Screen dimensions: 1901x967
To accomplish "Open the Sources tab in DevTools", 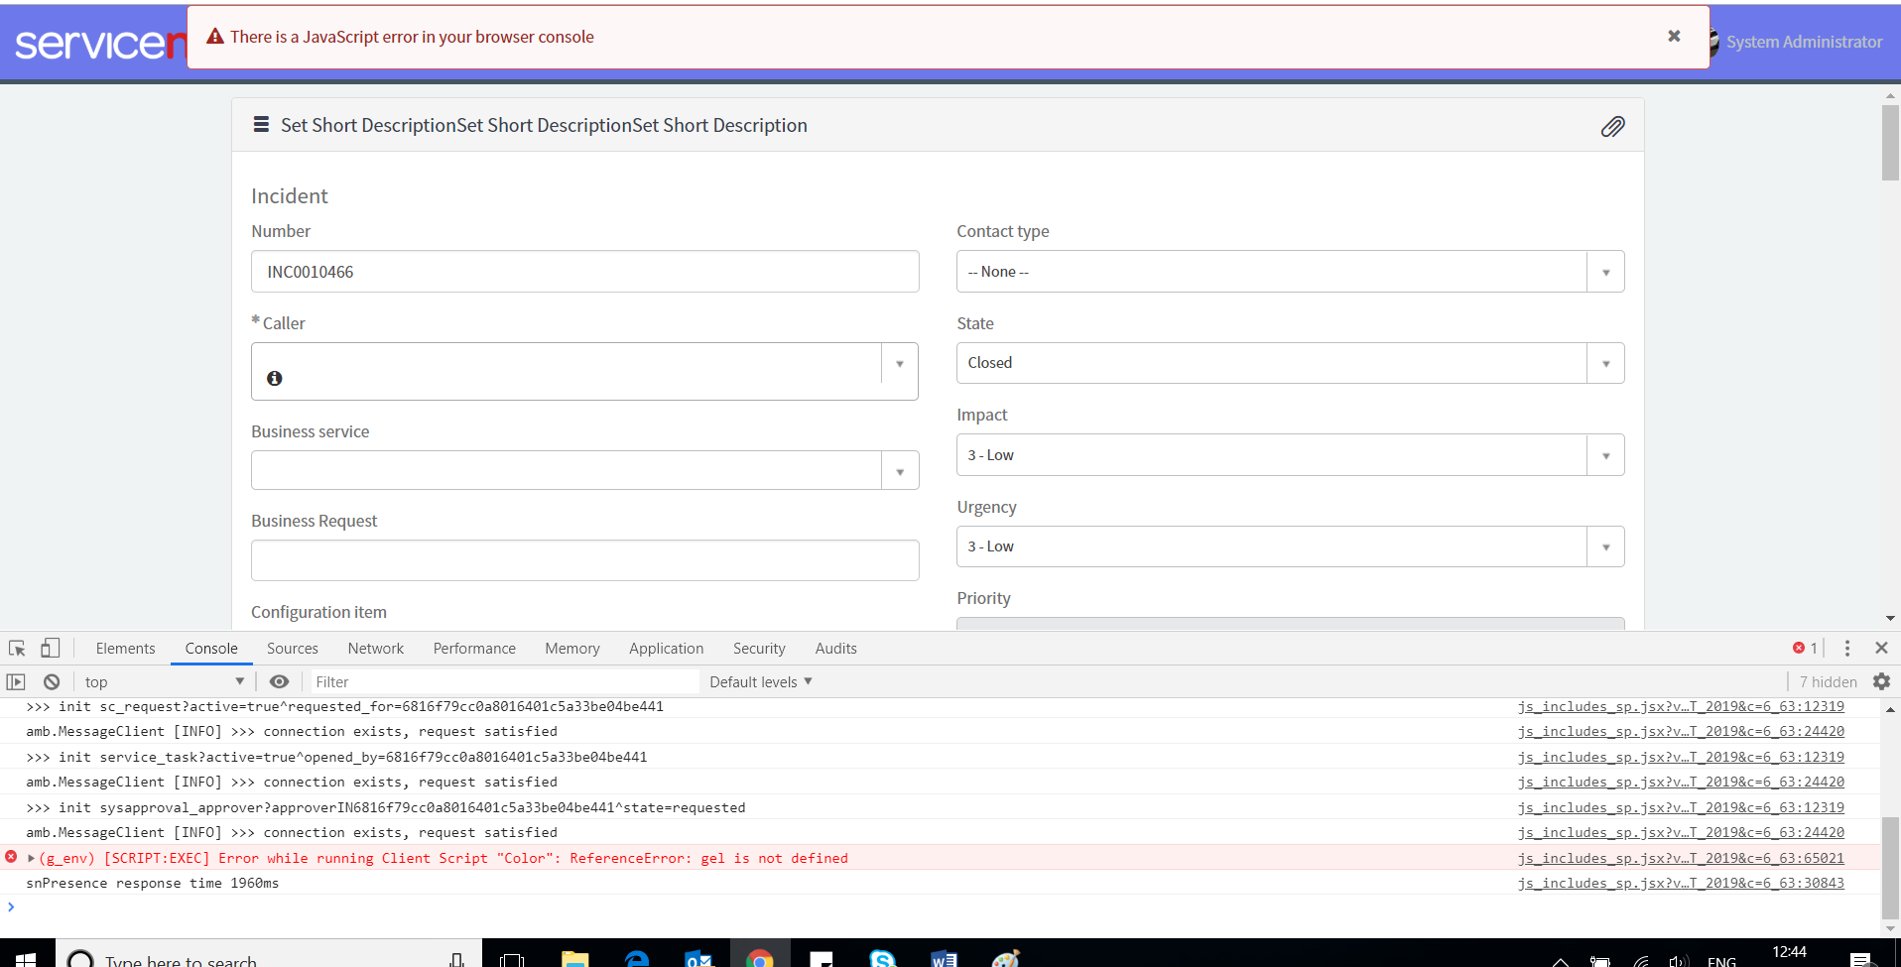I will [292, 648].
